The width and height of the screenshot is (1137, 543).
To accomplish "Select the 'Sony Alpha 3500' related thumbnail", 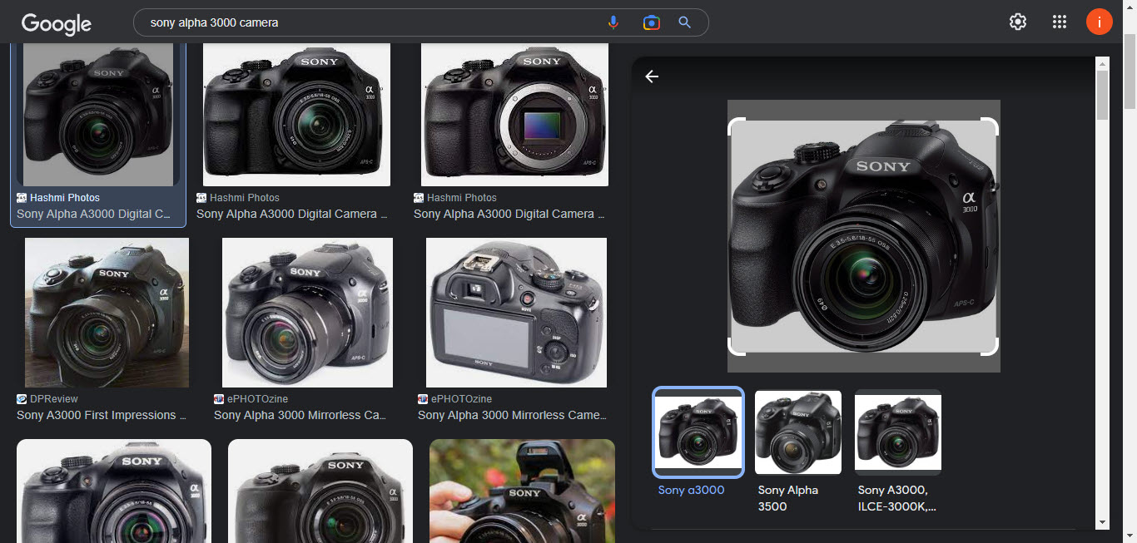I will (x=798, y=432).
